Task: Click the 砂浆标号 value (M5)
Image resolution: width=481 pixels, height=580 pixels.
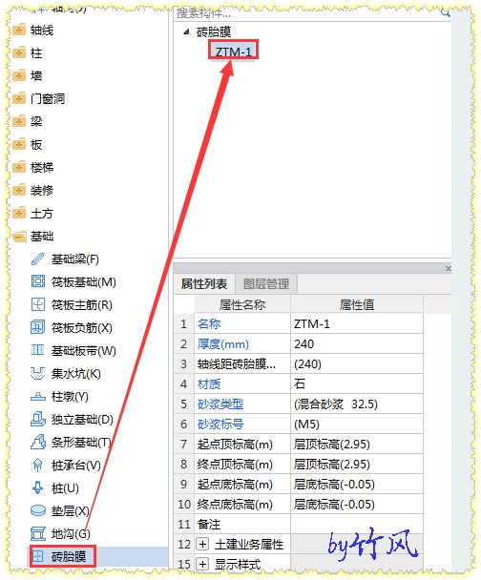Action: 357,424
